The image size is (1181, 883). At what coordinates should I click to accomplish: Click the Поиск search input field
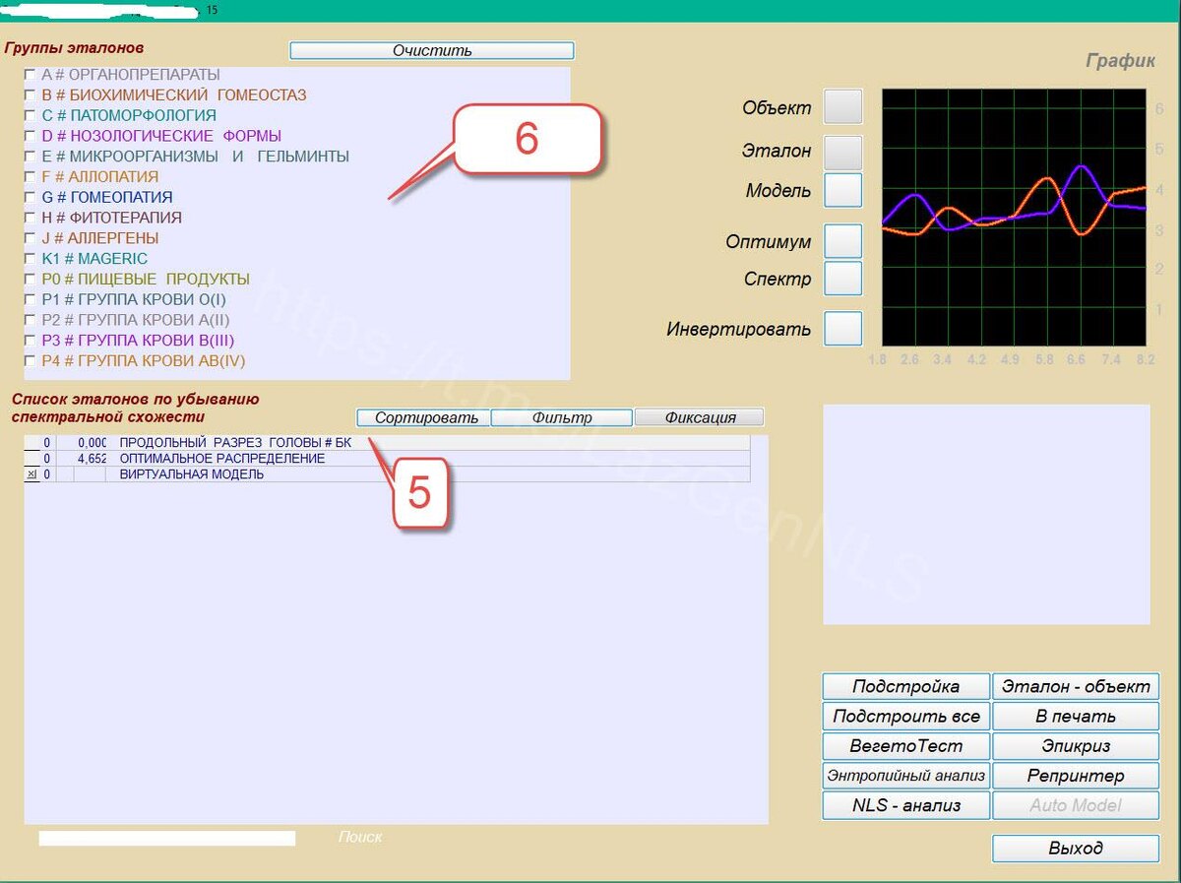coord(166,838)
